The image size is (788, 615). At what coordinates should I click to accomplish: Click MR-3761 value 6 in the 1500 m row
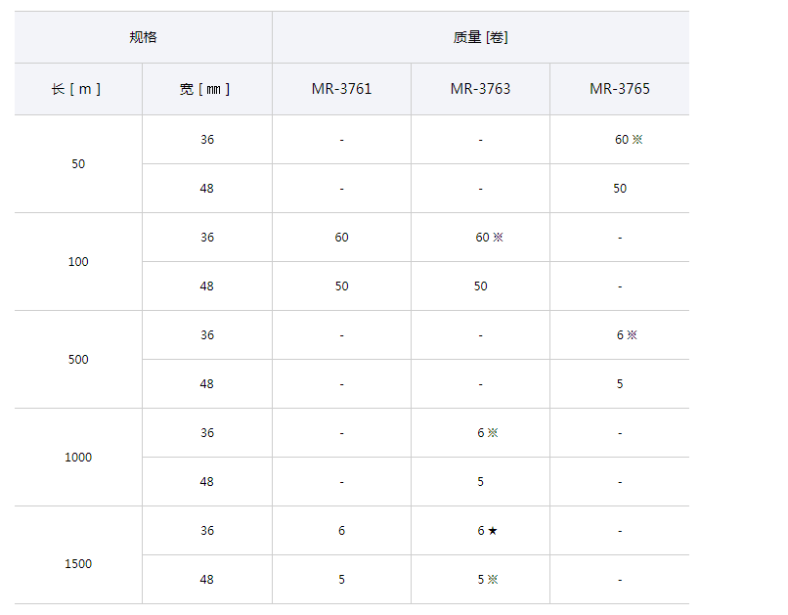click(x=341, y=531)
